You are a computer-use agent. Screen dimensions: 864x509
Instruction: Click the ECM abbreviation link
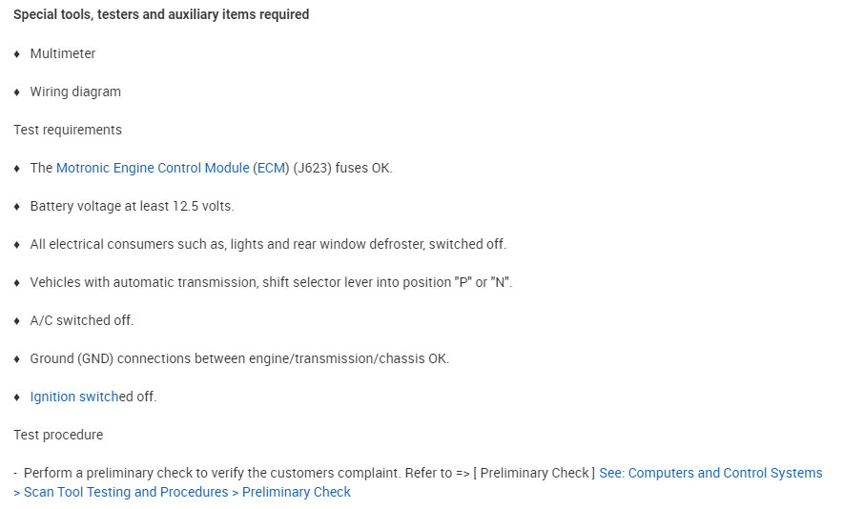[x=270, y=168]
